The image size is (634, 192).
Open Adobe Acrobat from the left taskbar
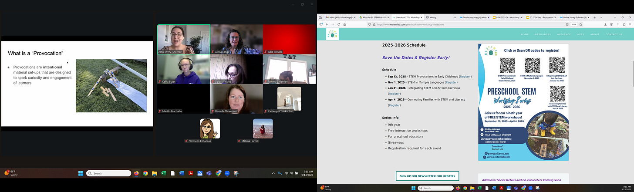[x=191, y=173]
